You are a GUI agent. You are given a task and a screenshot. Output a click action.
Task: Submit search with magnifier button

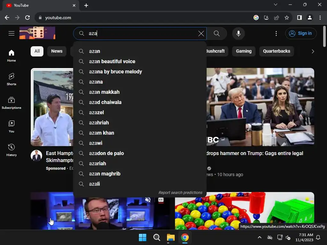(217, 33)
